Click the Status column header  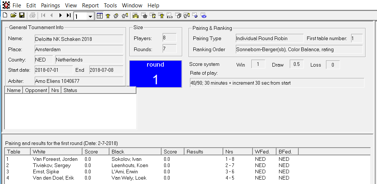(x=98, y=90)
